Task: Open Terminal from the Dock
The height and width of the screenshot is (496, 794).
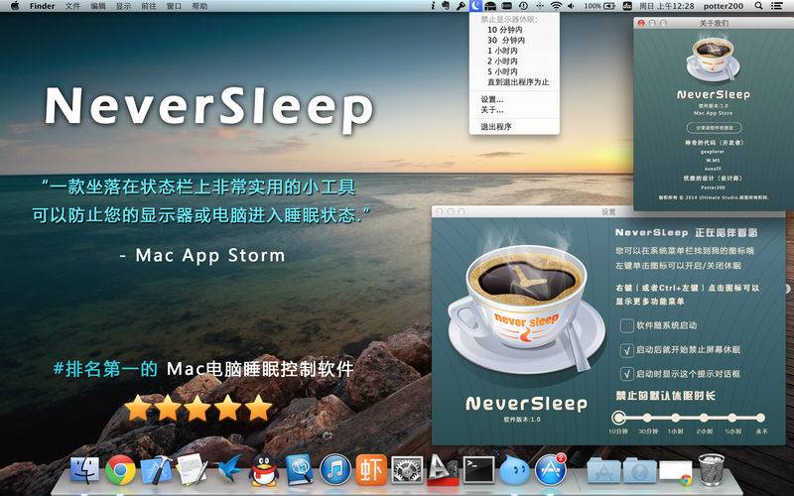Action: tap(479, 470)
